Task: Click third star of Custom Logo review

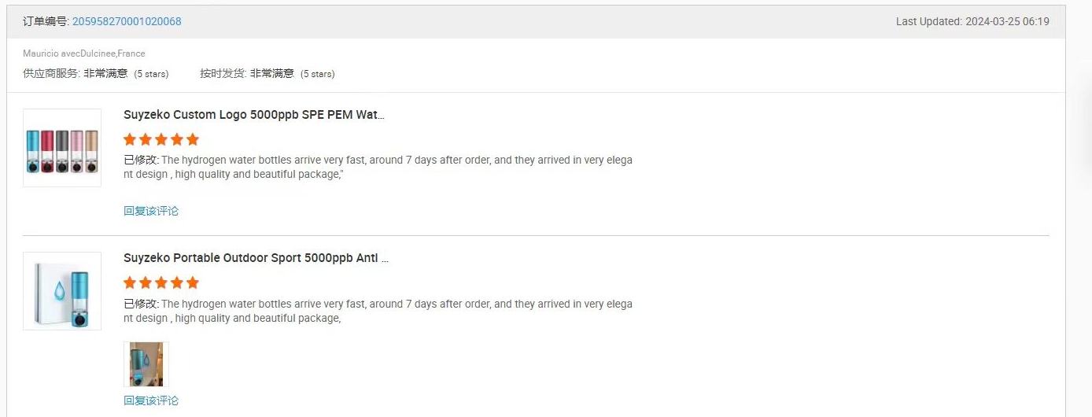Action: [x=161, y=139]
